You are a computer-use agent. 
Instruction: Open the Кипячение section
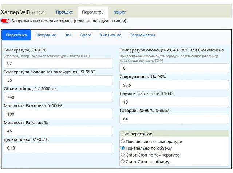pos(111,35)
